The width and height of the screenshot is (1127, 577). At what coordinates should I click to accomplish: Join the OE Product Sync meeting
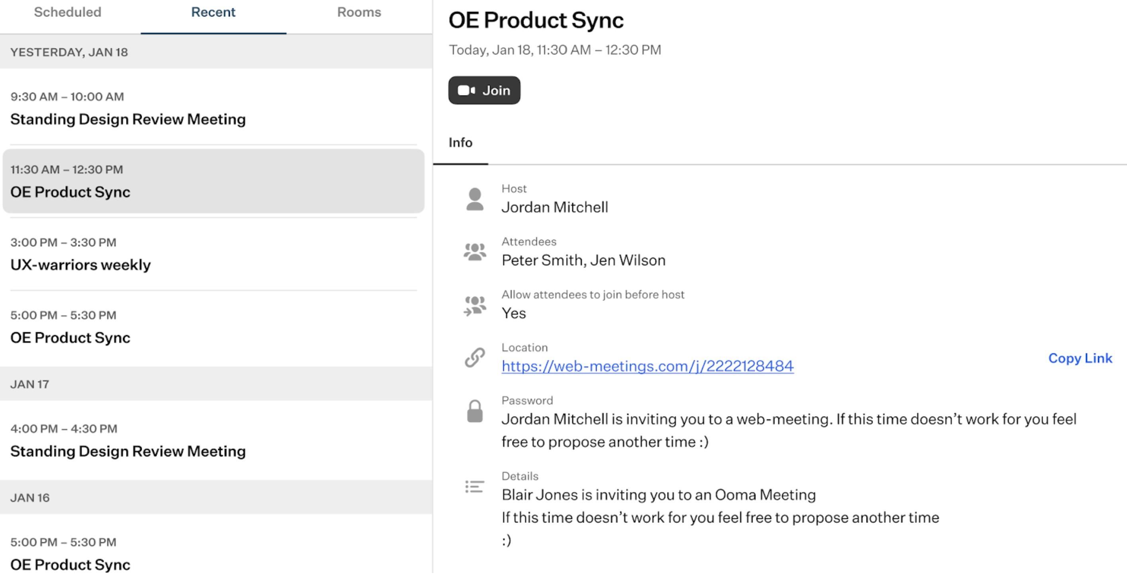(x=484, y=90)
